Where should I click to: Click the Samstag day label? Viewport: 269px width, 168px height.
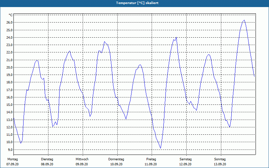click(x=186, y=159)
